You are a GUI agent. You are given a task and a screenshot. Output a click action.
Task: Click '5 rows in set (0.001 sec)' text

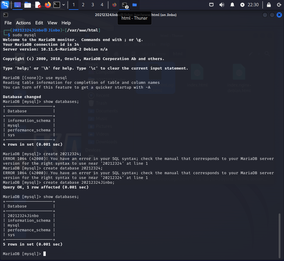(x=33, y=244)
